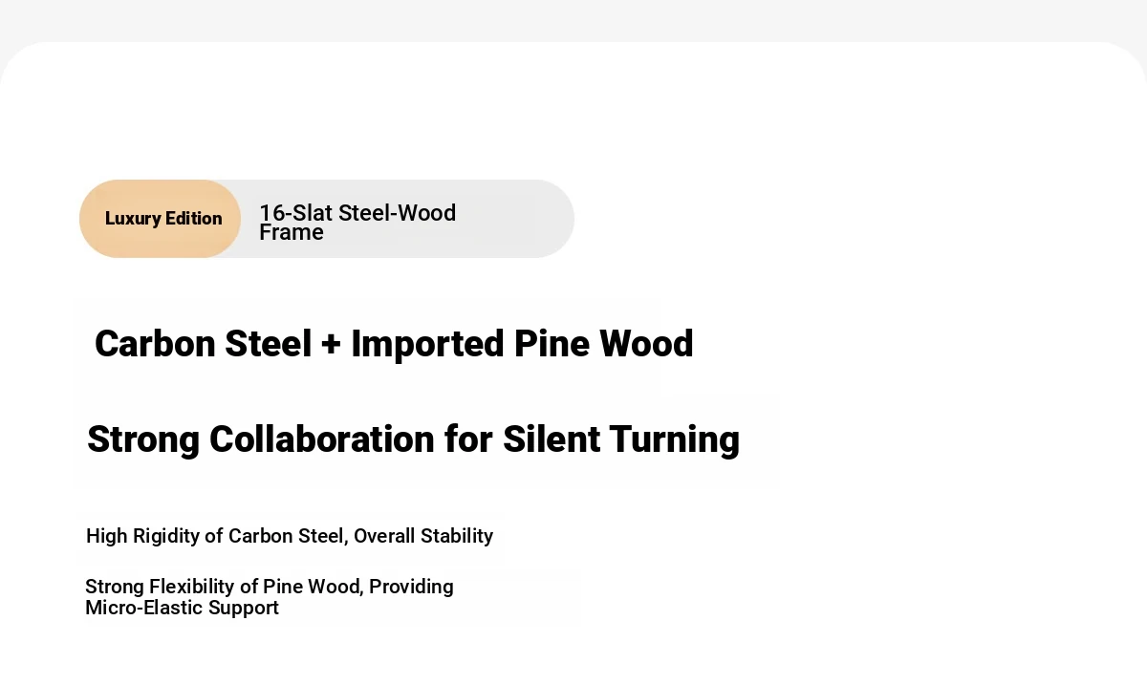Click the word "Luxury" in the badge

133,219
